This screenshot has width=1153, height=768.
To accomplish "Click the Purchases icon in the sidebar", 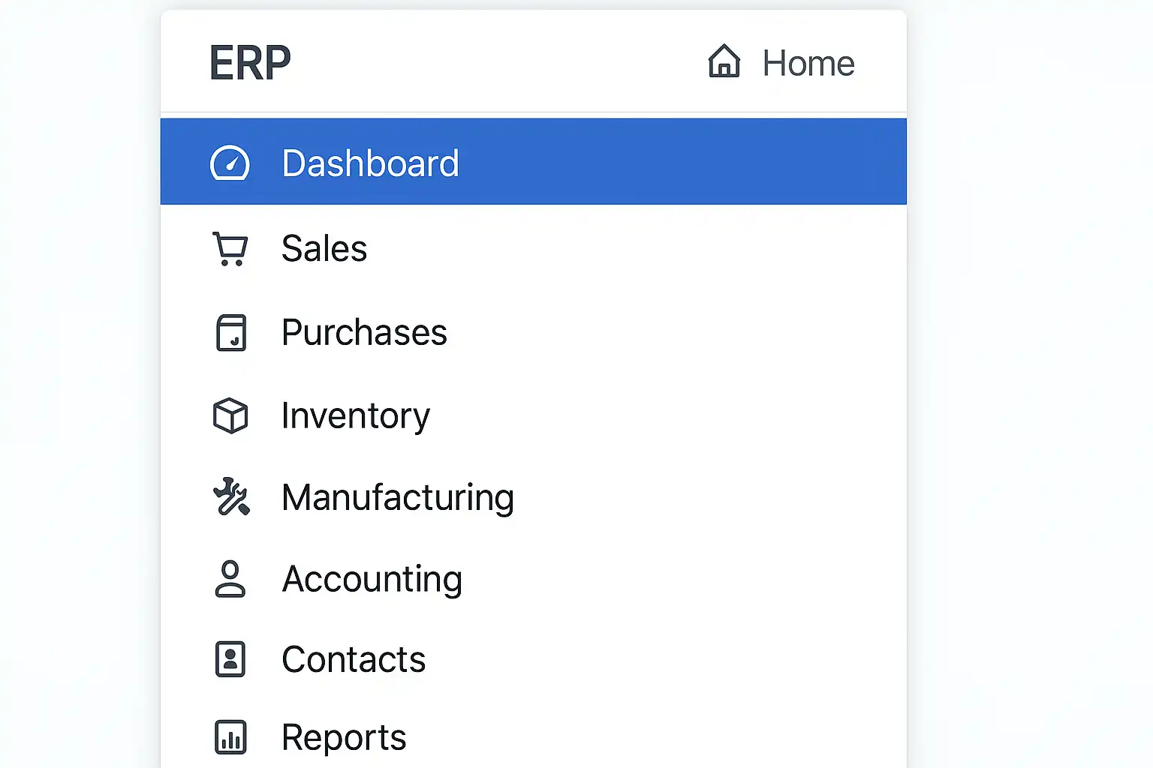I will 230,333.
